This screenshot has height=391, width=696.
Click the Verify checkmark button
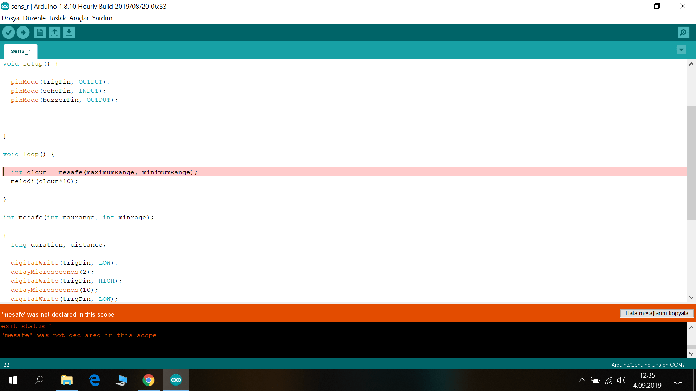click(x=8, y=33)
